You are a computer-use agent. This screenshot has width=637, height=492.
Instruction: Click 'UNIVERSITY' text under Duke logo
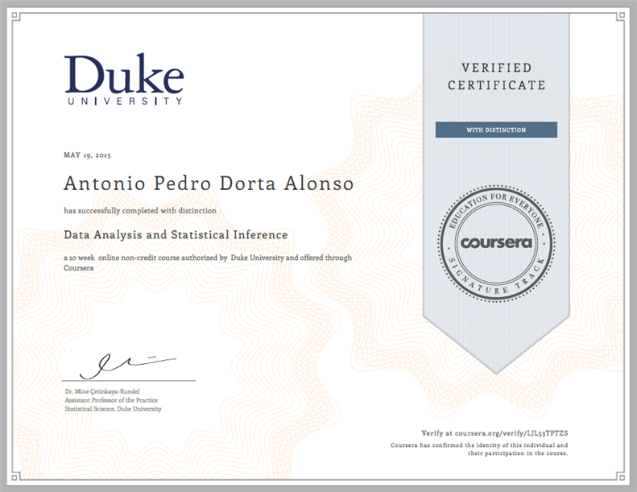click(125, 101)
